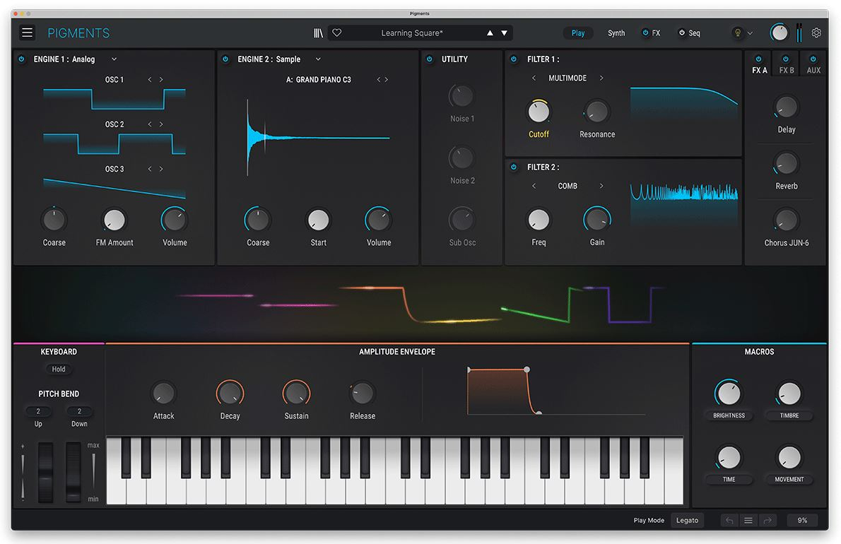Select previous OSC 2 waveform
This screenshot has height=544, width=841.
click(150, 124)
